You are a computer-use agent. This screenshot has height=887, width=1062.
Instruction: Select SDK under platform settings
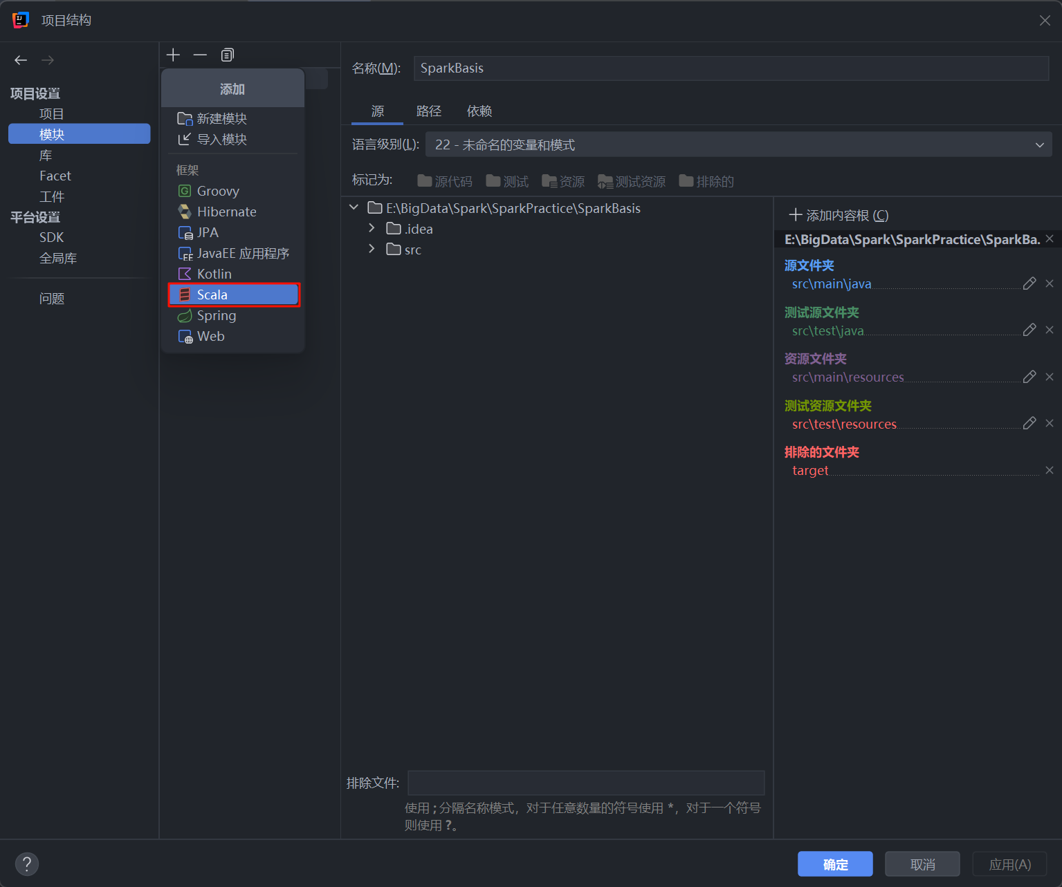(52, 237)
